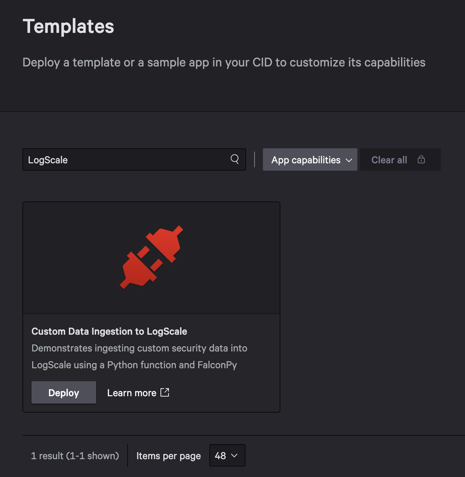
Task: Click the external-link glyph on the template card
Action: 165,392
